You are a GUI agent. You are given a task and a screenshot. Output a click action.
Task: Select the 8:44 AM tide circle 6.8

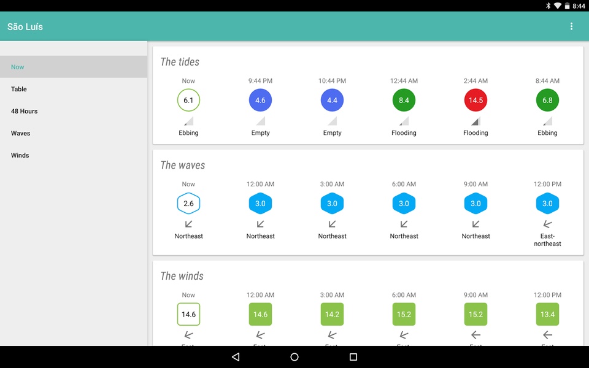(547, 100)
